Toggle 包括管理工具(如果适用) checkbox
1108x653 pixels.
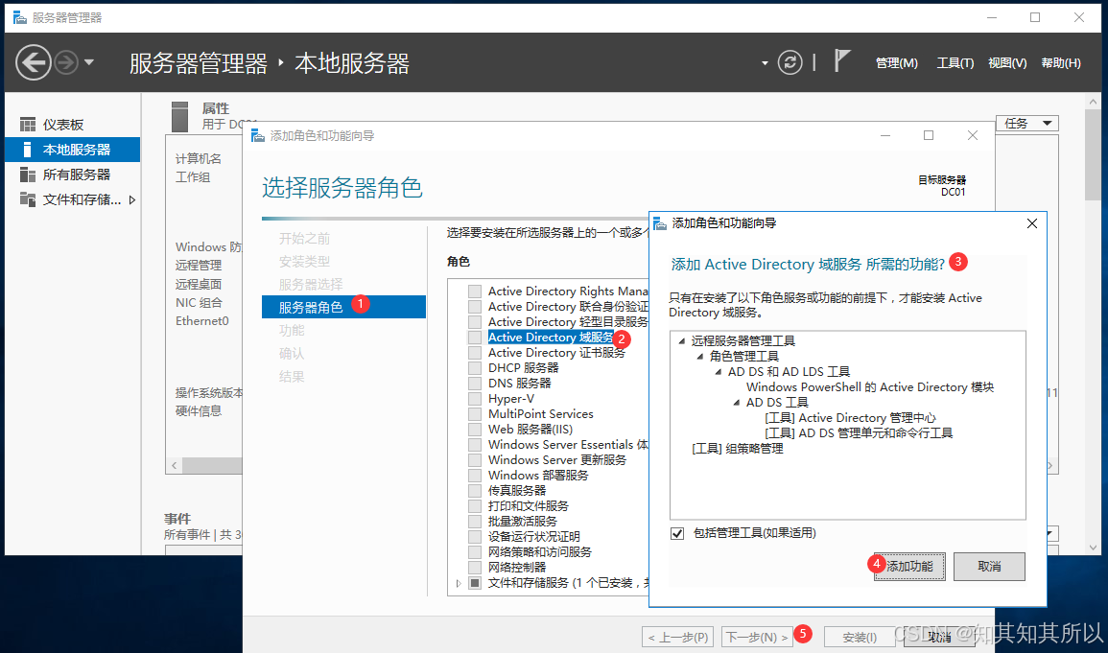(677, 533)
